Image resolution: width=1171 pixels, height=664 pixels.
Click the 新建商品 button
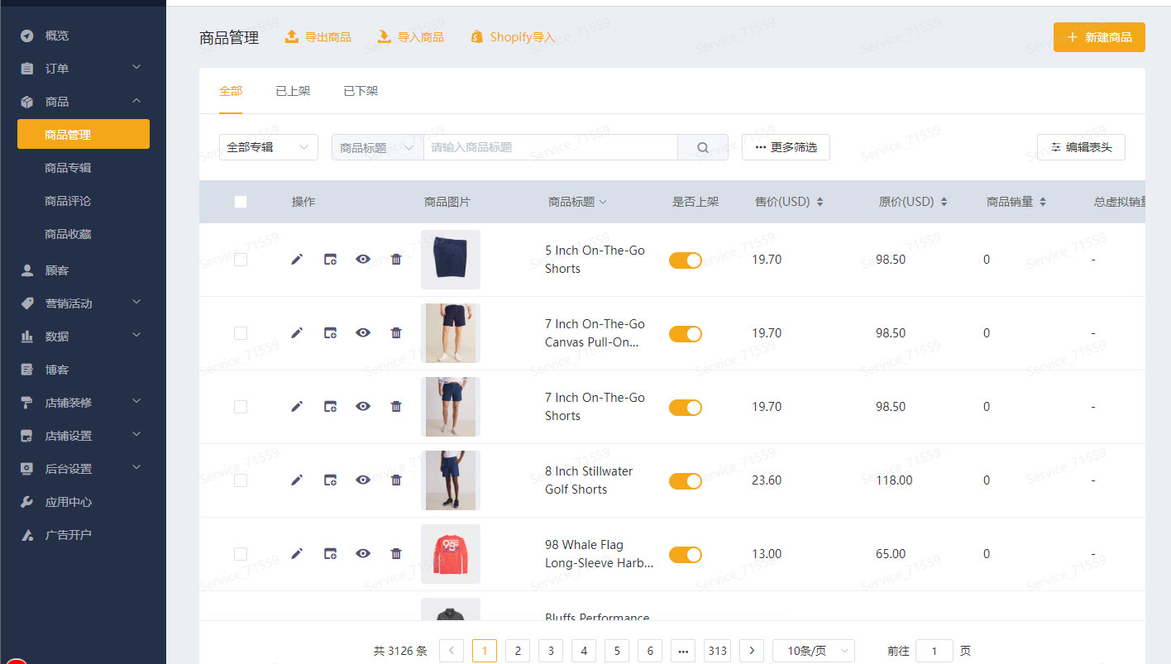[x=1098, y=37]
